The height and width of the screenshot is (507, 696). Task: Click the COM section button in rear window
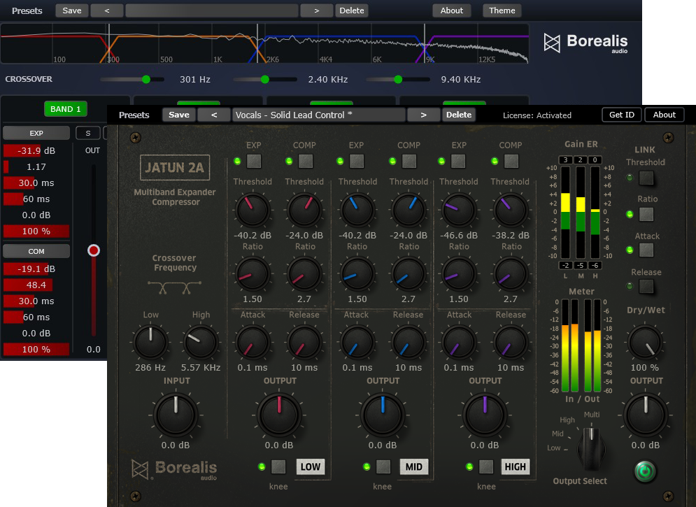(36, 252)
